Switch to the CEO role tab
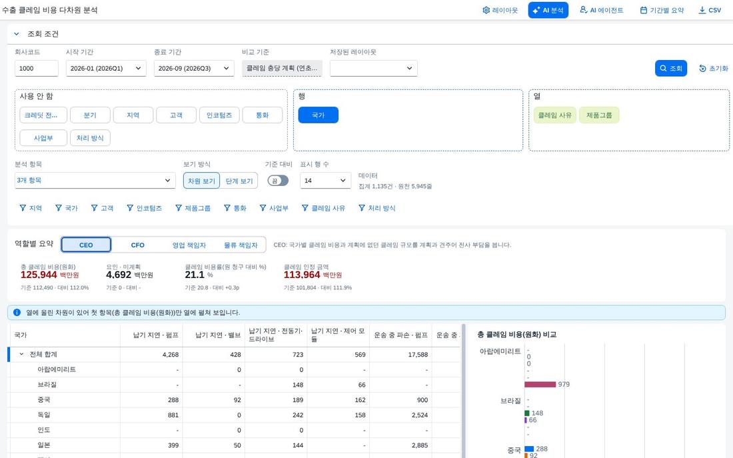The width and height of the screenshot is (733, 458). tap(86, 245)
